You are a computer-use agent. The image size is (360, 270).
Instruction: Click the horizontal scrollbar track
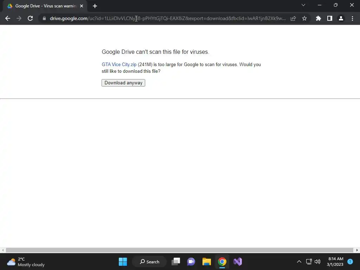click(180, 250)
